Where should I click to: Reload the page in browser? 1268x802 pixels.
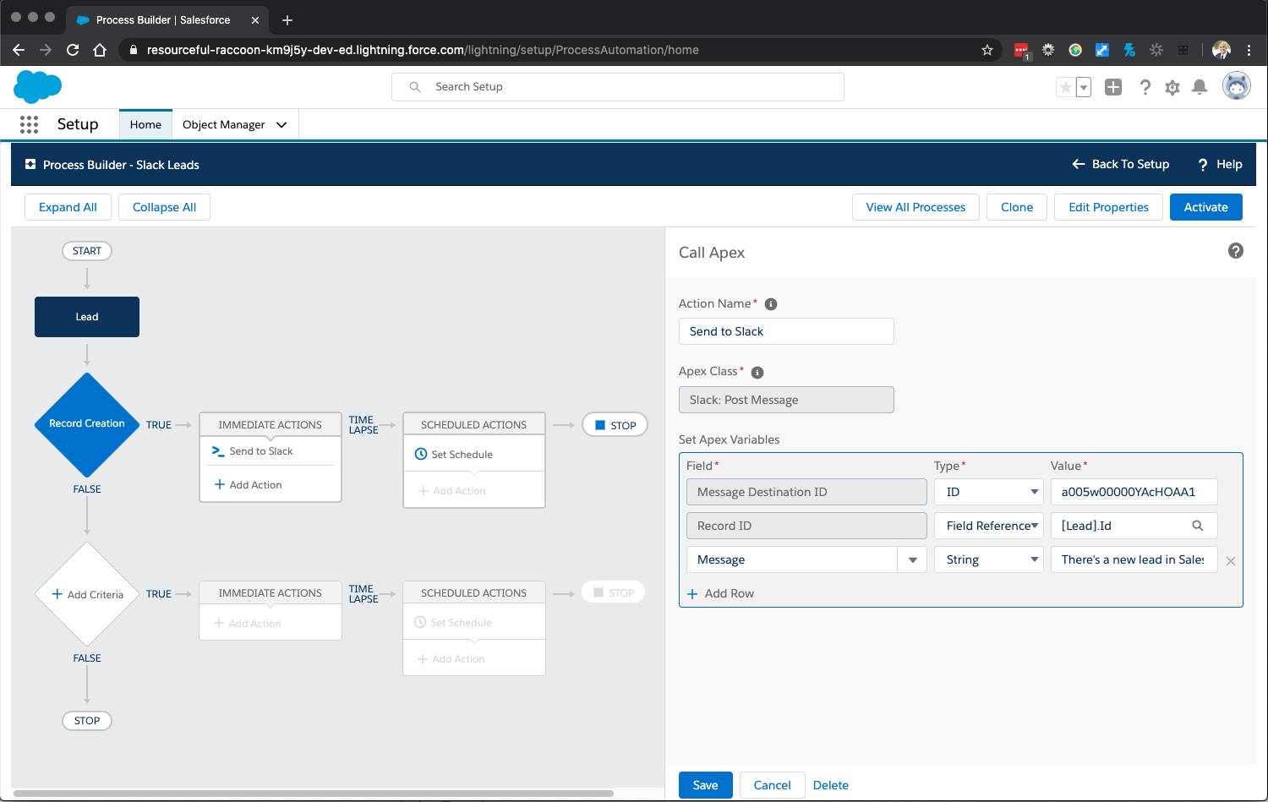(73, 50)
